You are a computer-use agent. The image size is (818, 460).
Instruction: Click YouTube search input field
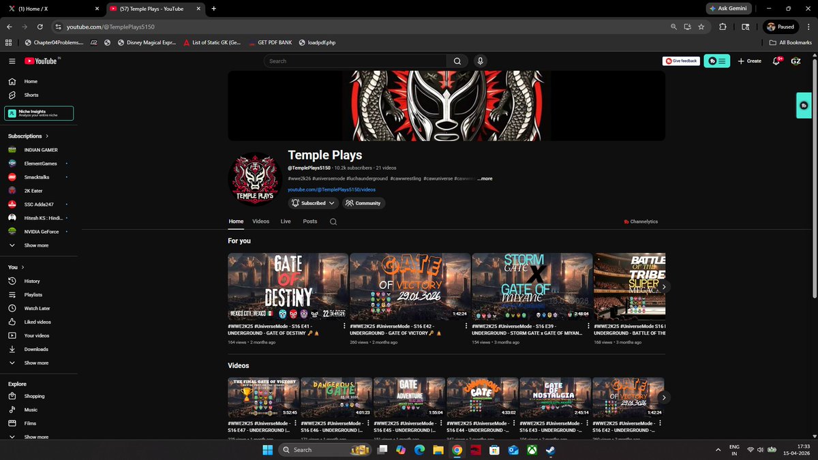355,61
